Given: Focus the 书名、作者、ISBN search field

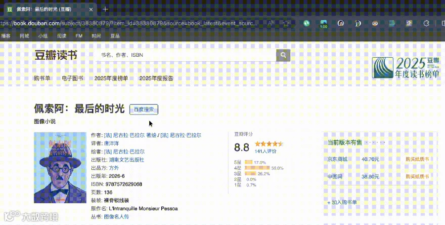Looking at the screenshot, I should pos(187,55).
